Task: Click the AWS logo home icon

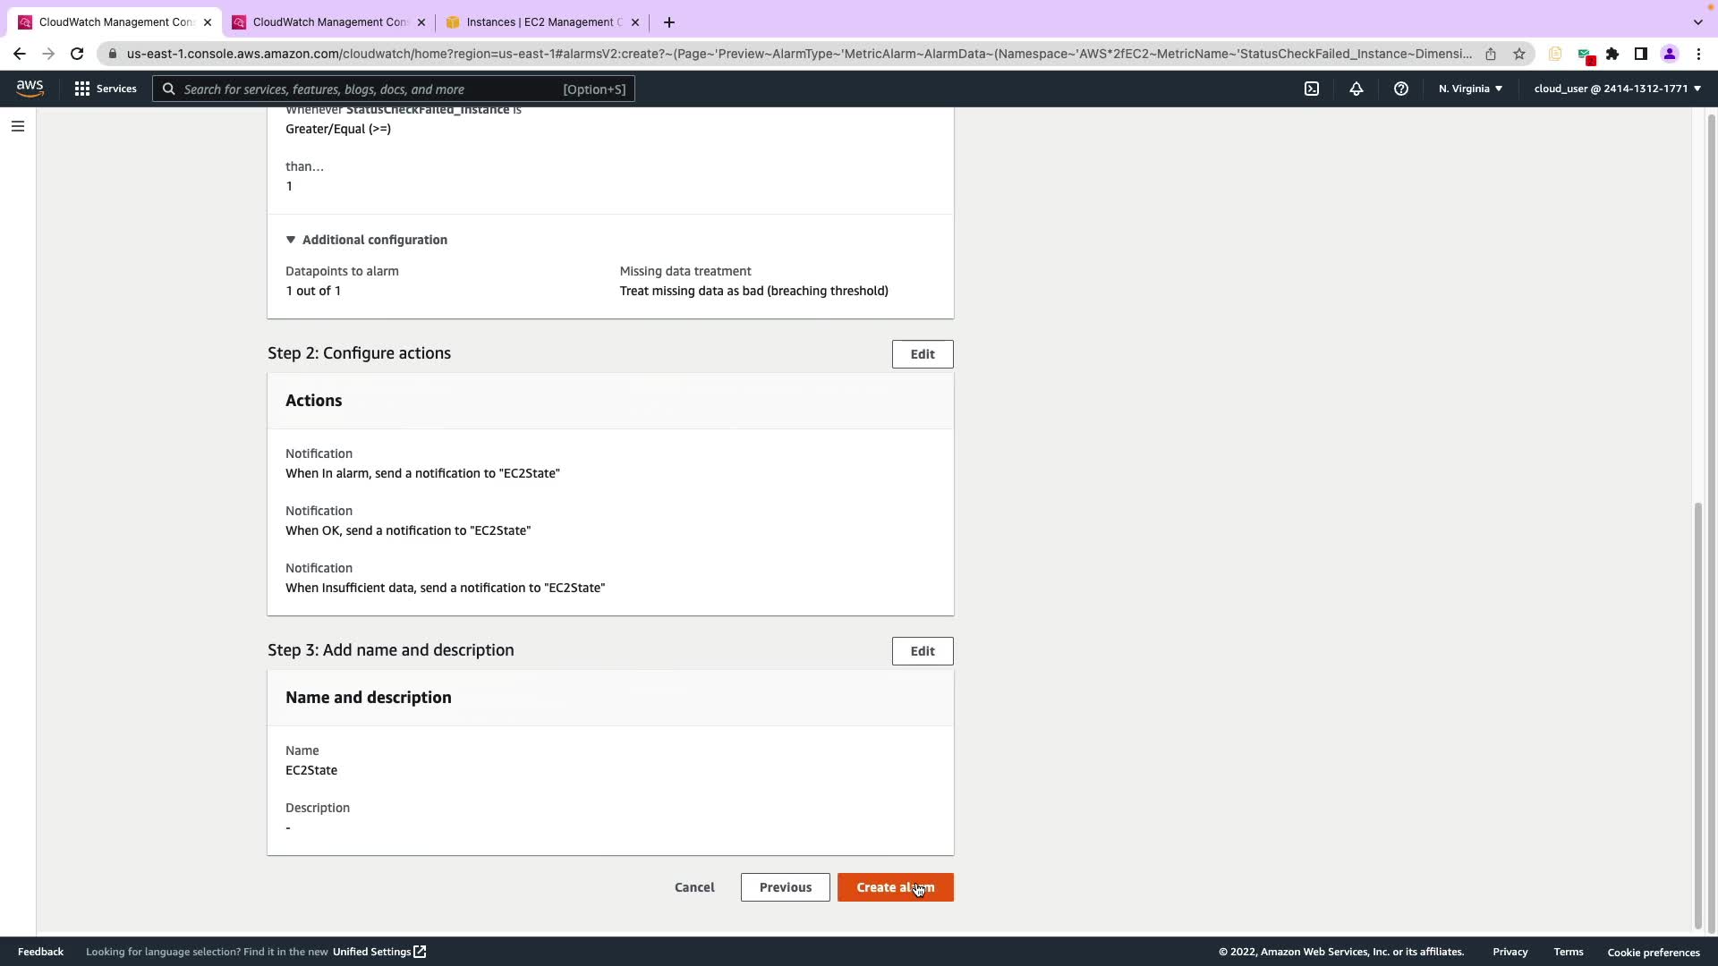Action: pyautogui.click(x=30, y=89)
